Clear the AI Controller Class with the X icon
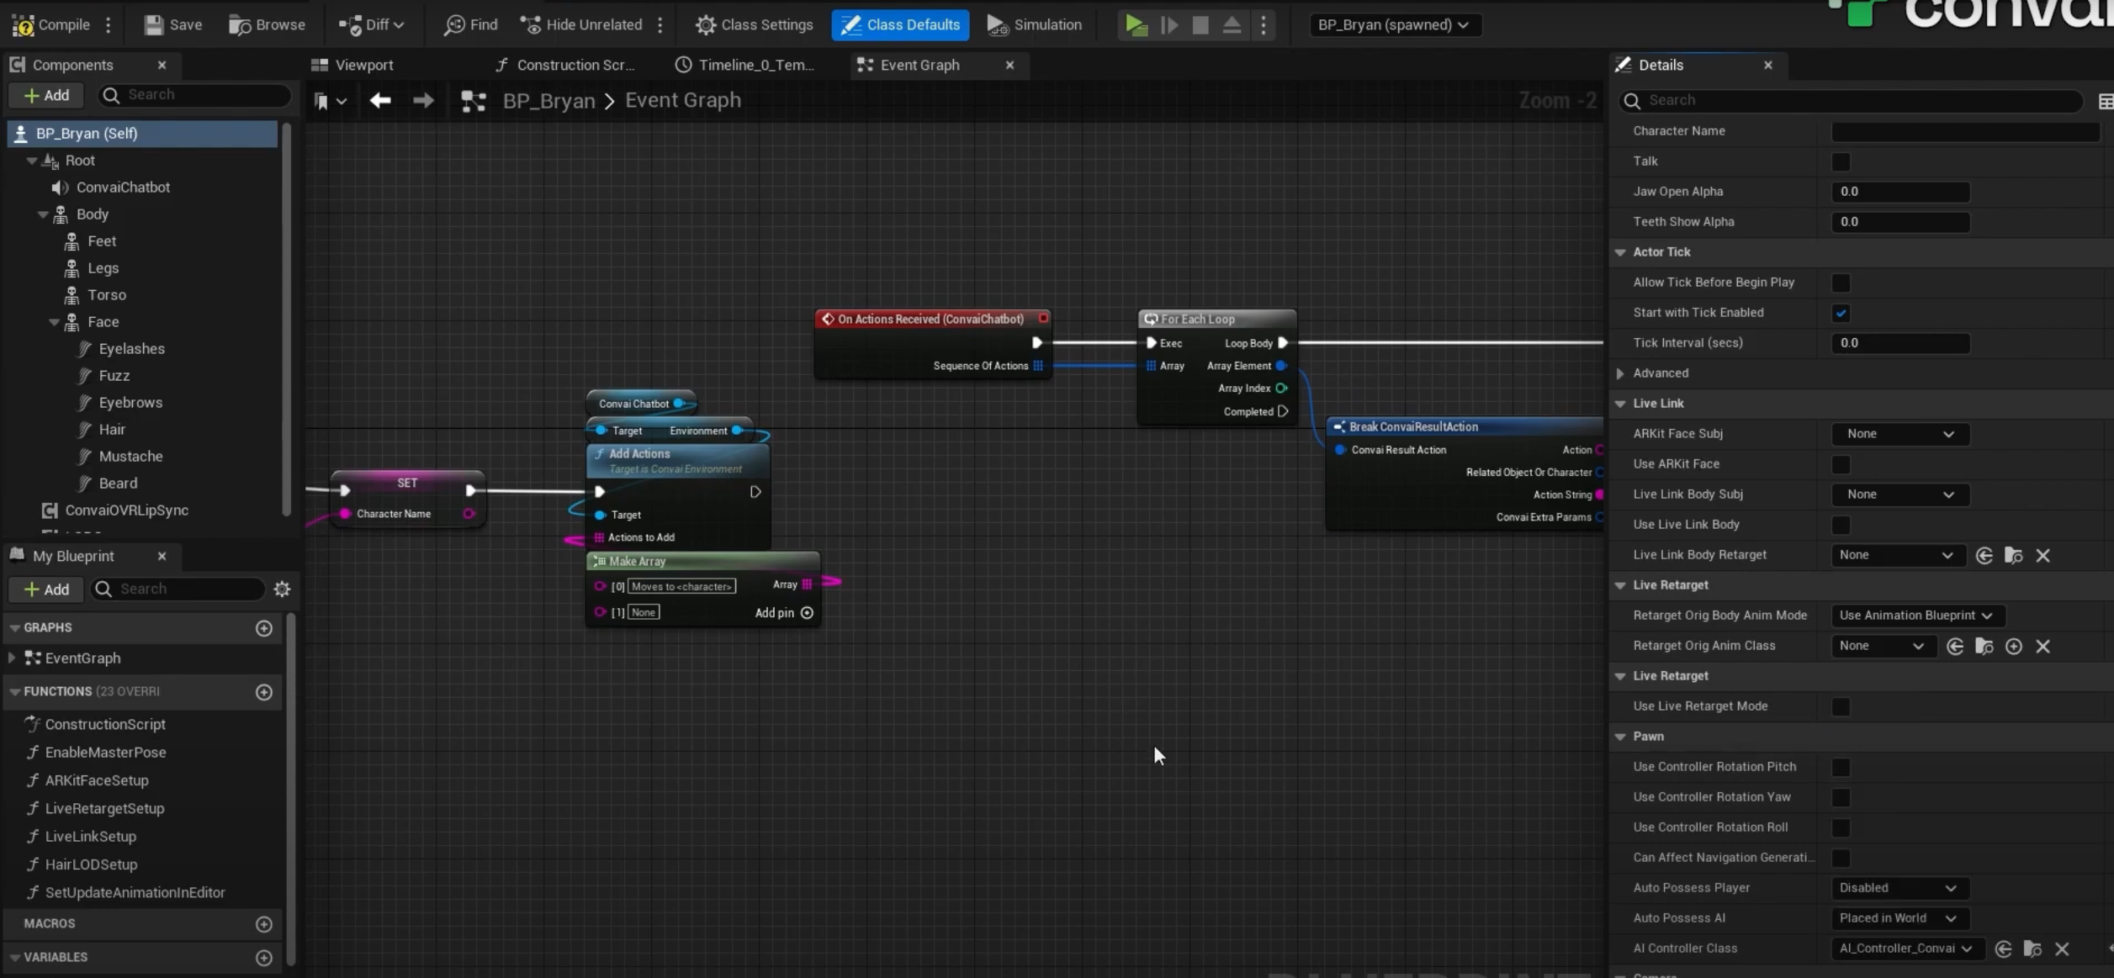 (2061, 949)
